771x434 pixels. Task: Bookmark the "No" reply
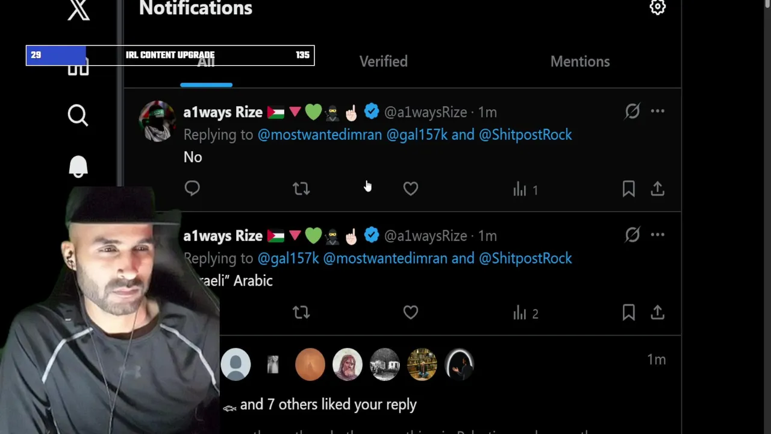click(628, 189)
